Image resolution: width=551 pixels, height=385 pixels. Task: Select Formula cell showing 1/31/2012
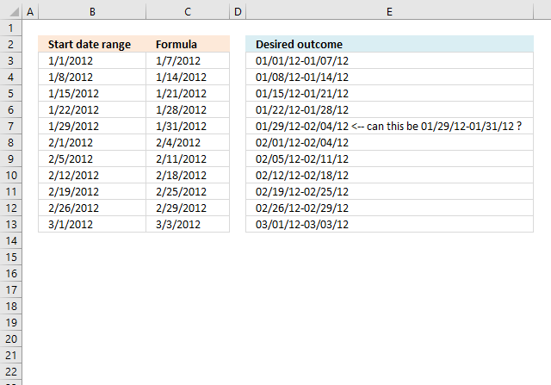click(x=188, y=126)
